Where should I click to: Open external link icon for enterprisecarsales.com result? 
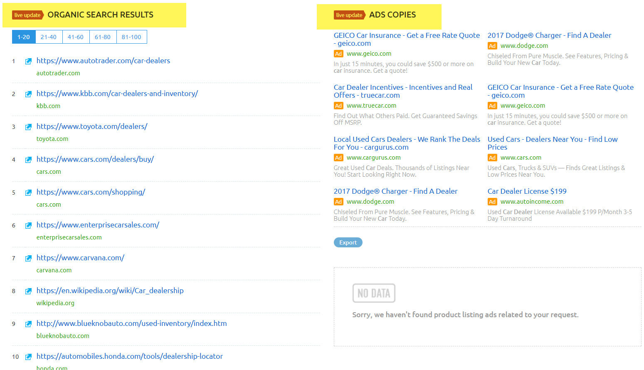click(x=28, y=225)
